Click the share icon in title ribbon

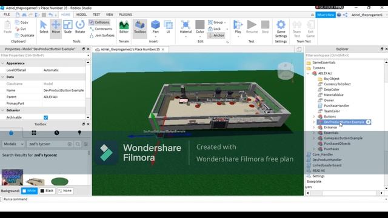click(x=345, y=15)
